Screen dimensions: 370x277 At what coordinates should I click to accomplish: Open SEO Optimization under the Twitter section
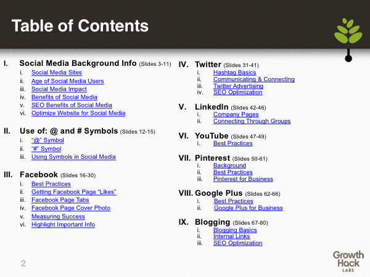[x=238, y=92]
